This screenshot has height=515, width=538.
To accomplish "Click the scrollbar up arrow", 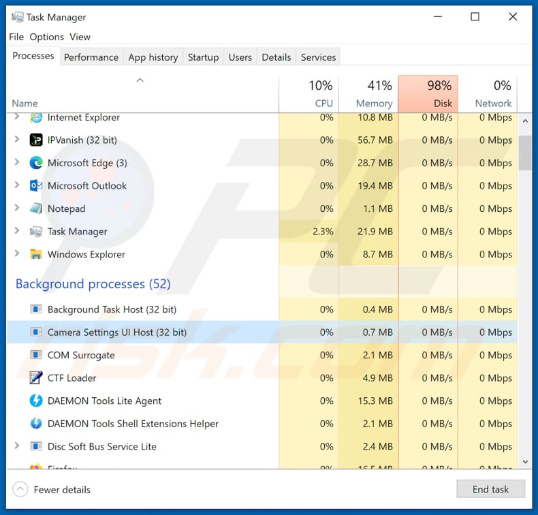I will (x=525, y=121).
